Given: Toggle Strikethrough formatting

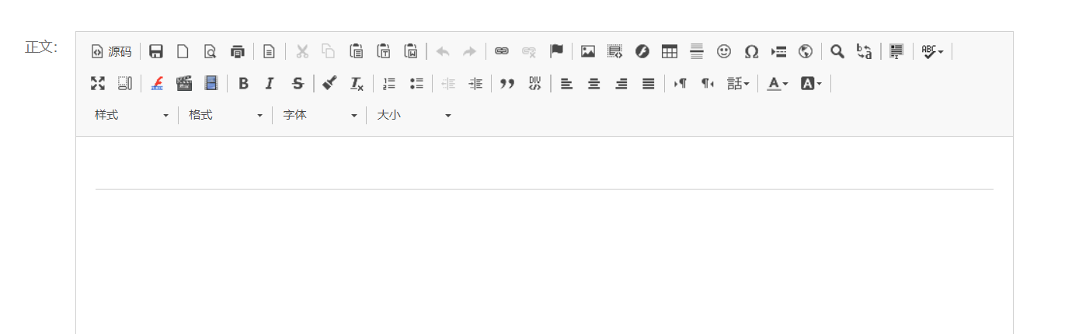Looking at the screenshot, I should [298, 83].
